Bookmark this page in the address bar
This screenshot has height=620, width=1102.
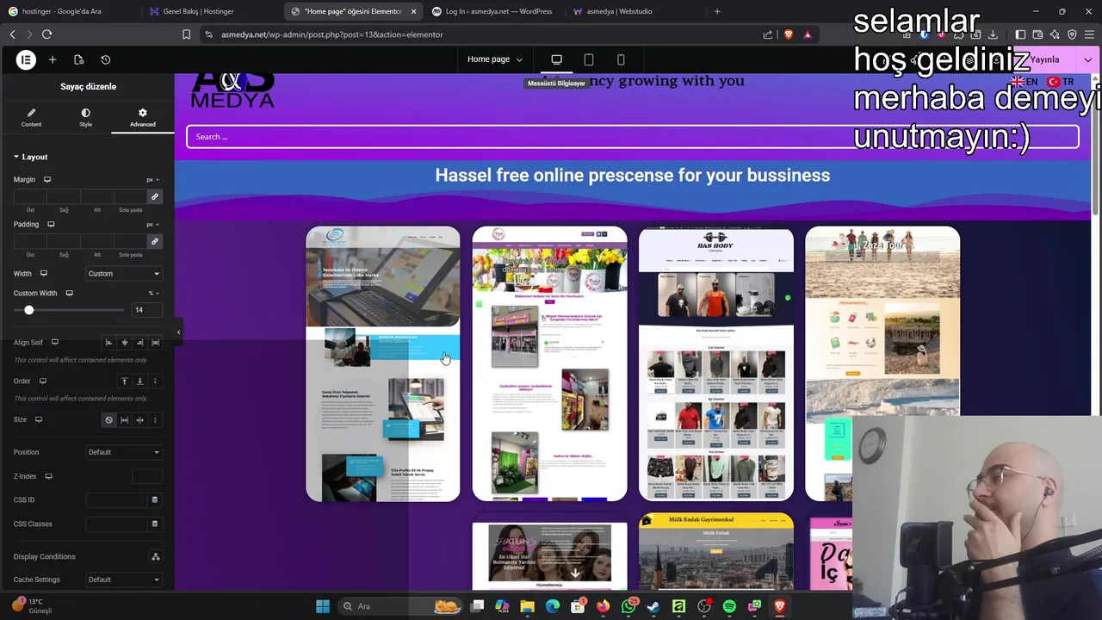(x=186, y=34)
